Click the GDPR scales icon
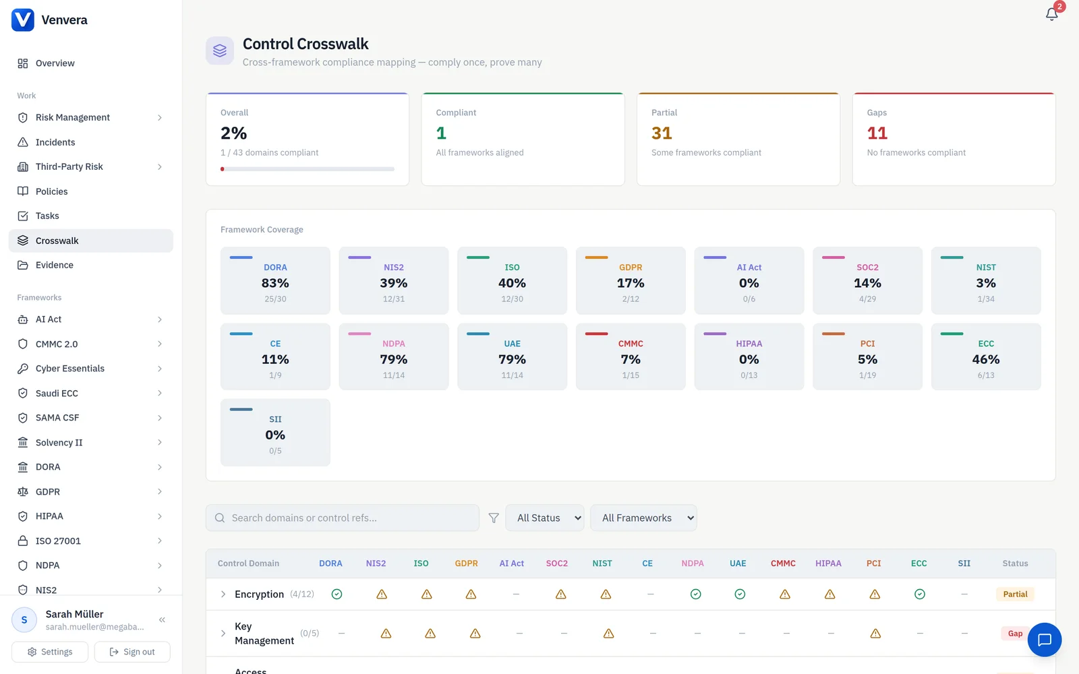The height and width of the screenshot is (674, 1079). click(23, 492)
